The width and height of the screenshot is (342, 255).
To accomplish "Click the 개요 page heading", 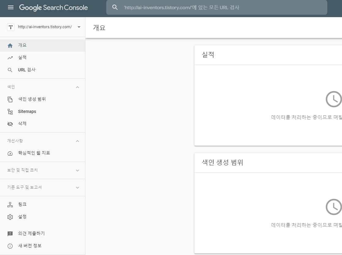I will tap(99, 28).
